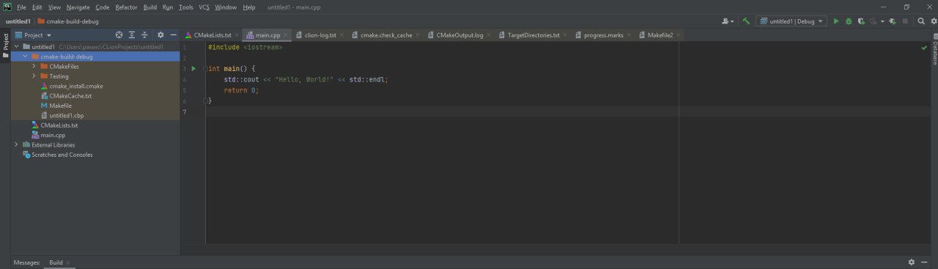Run the untitled1 configuration with green play
Viewport: 938px width, 269px height.
[836, 21]
